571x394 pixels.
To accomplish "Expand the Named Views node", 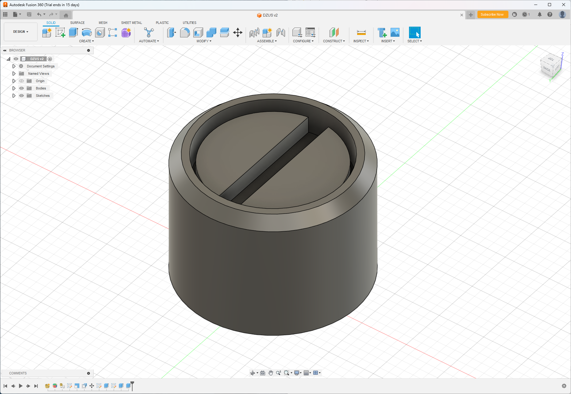I will (x=14, y=74).
